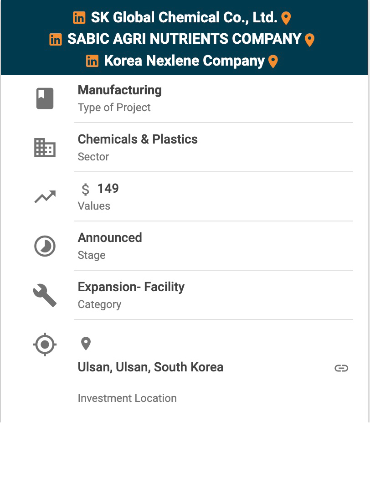Click the Sector building icon
This screenshot has height=504, width=370.
[45, 148]
